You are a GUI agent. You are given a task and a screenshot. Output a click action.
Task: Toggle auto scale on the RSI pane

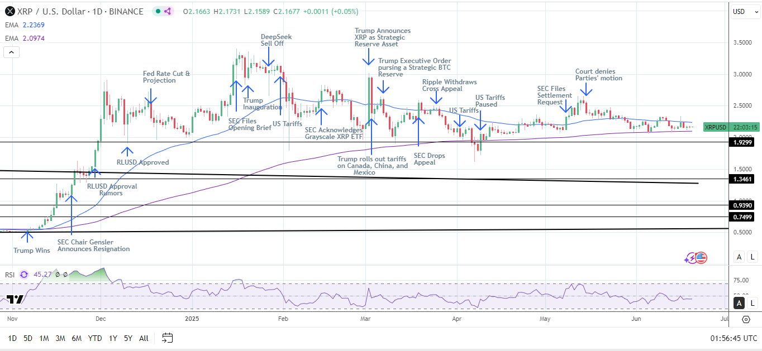tap(739, 303)
